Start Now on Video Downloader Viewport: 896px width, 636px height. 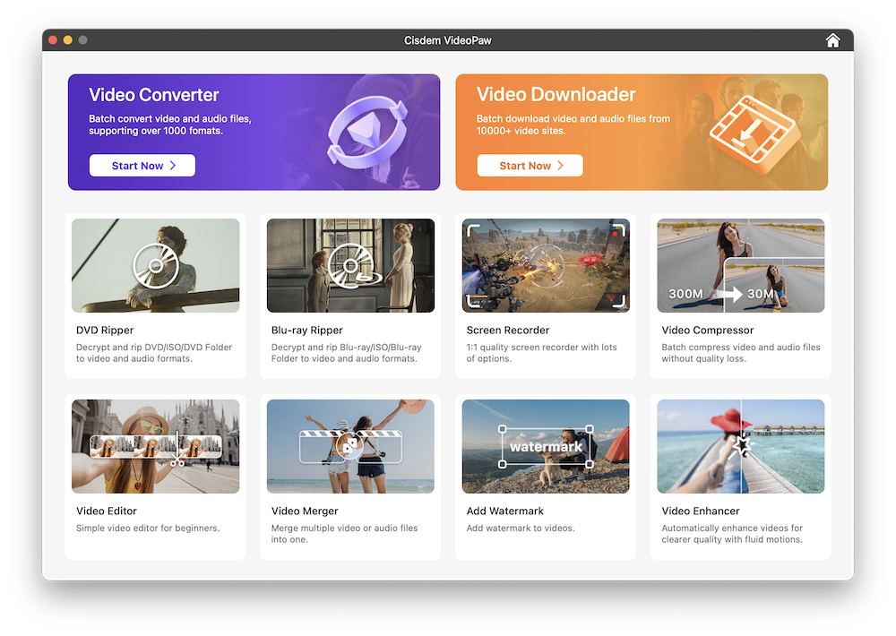(530, 165)
